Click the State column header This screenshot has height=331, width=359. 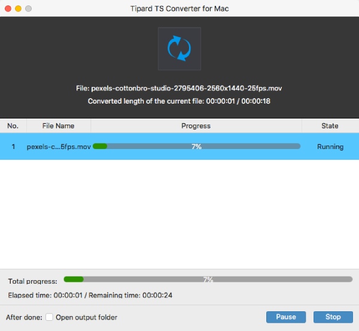[x=330, y=126]
